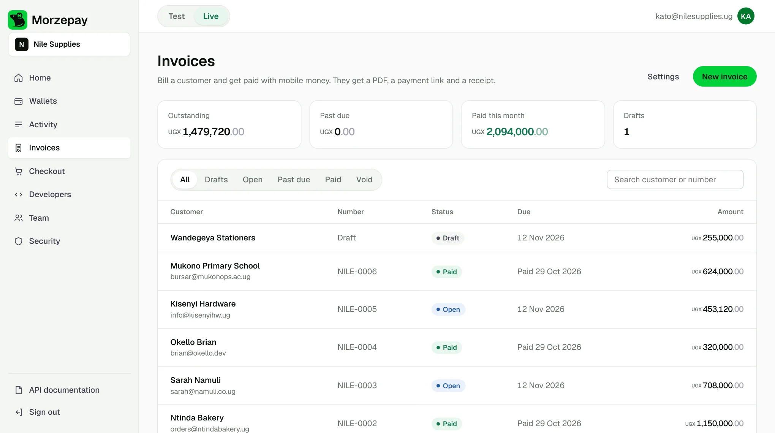Select the Team people icon

(x=19, y=218)
